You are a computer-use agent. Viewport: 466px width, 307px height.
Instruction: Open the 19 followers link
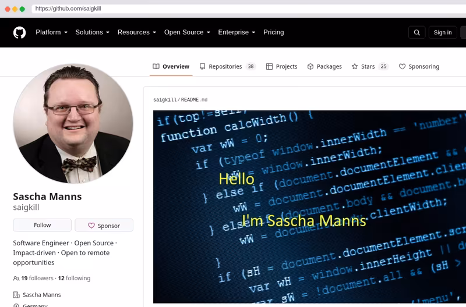[x=37, y=279]
